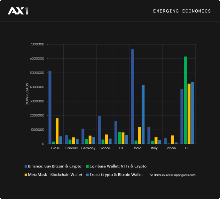
Task: Click the Binance dark blue legend swatch
Action: pyautogui.click(x=26, y=166)
